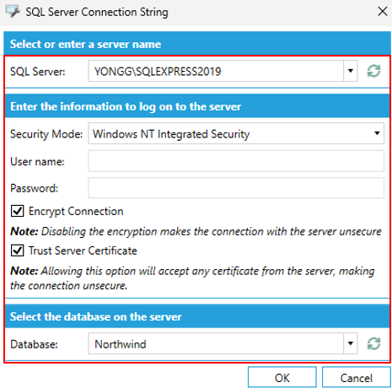Click the note about disabling encryption
392x388 pixels.
(x=196, y=231)
